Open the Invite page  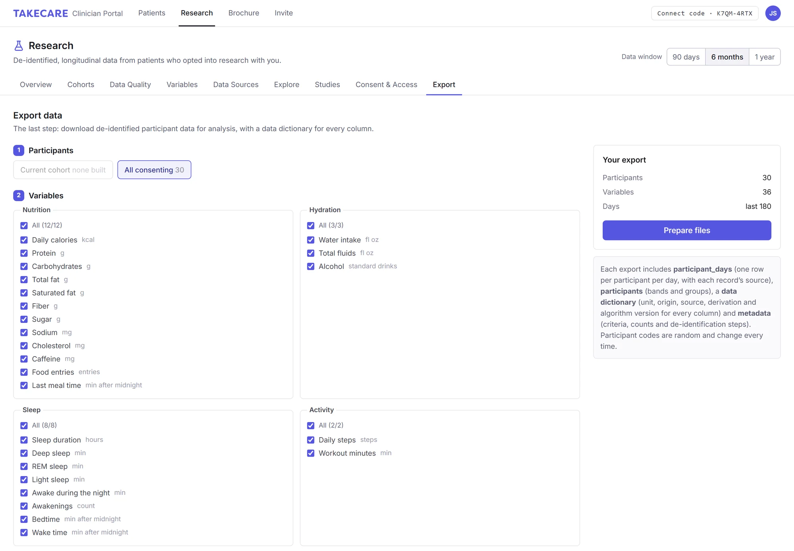point(284,13)
